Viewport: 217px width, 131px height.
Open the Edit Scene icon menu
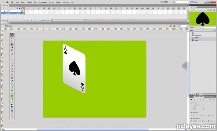[171, 26]
